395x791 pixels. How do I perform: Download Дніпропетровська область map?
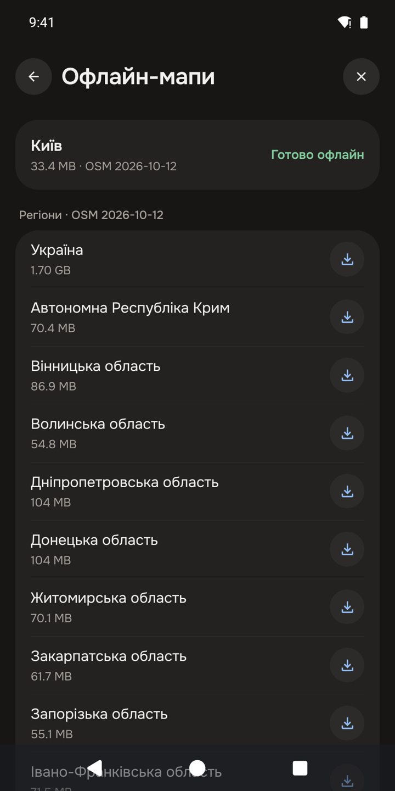point(347,491)
